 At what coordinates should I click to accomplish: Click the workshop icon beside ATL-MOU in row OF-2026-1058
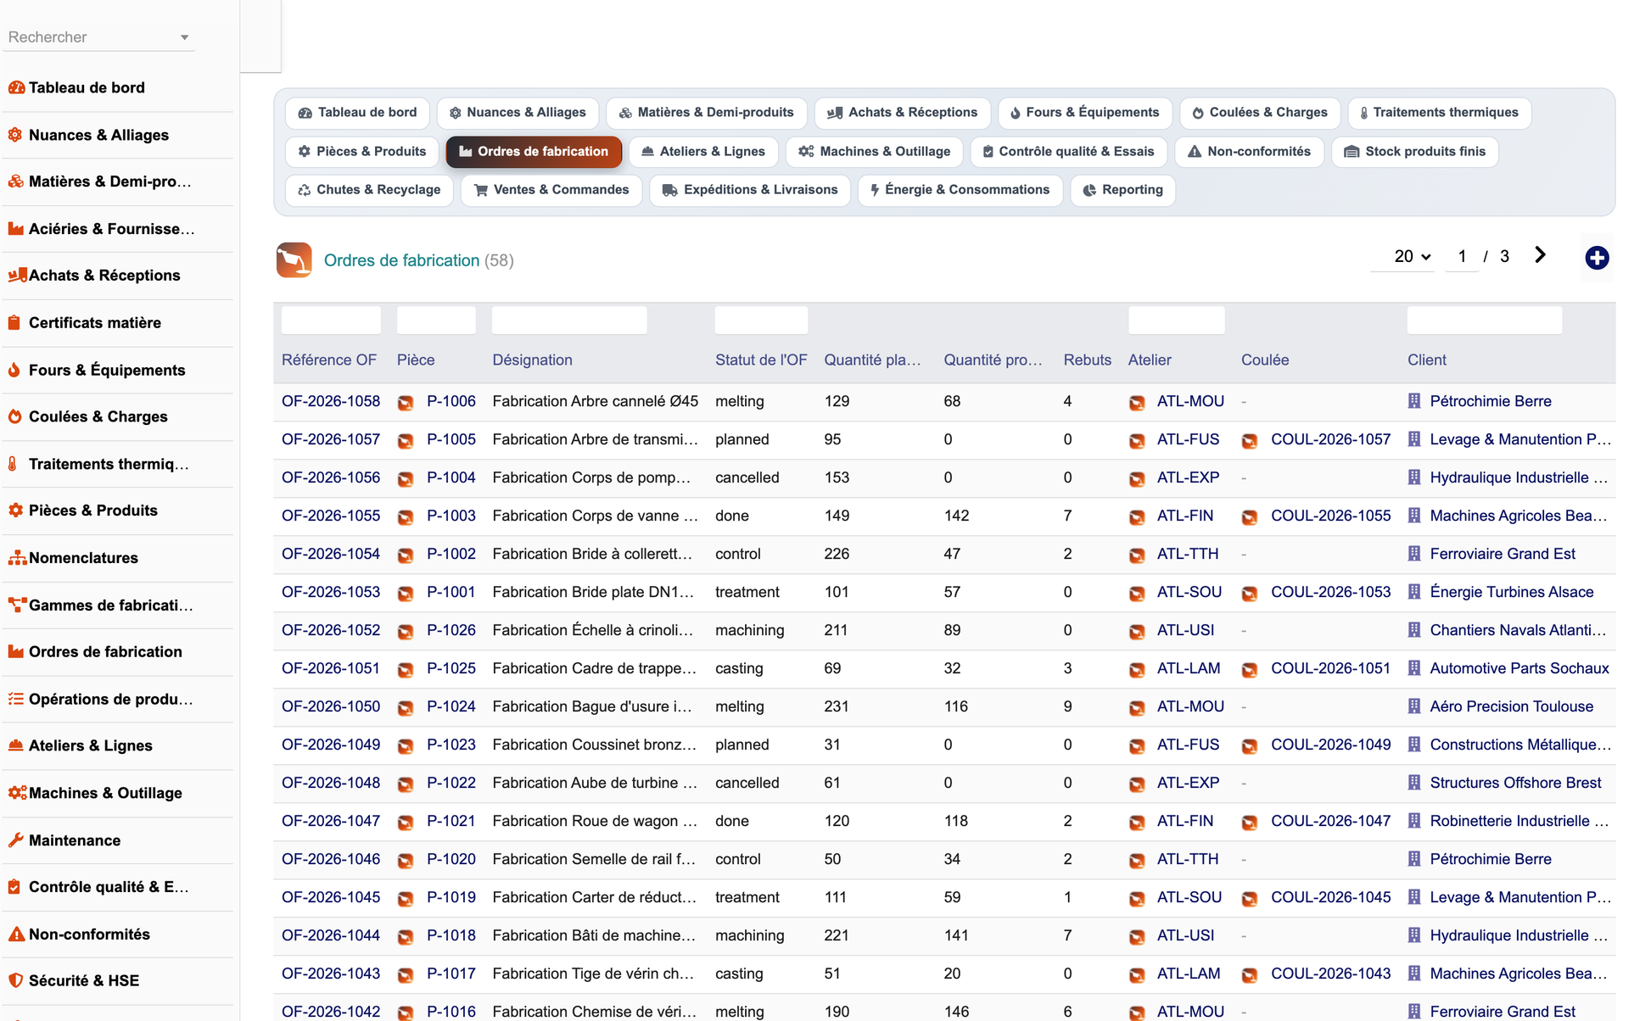click(x=1137, y=402)
